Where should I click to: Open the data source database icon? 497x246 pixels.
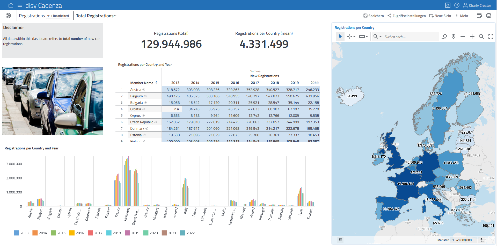point(489,16)
